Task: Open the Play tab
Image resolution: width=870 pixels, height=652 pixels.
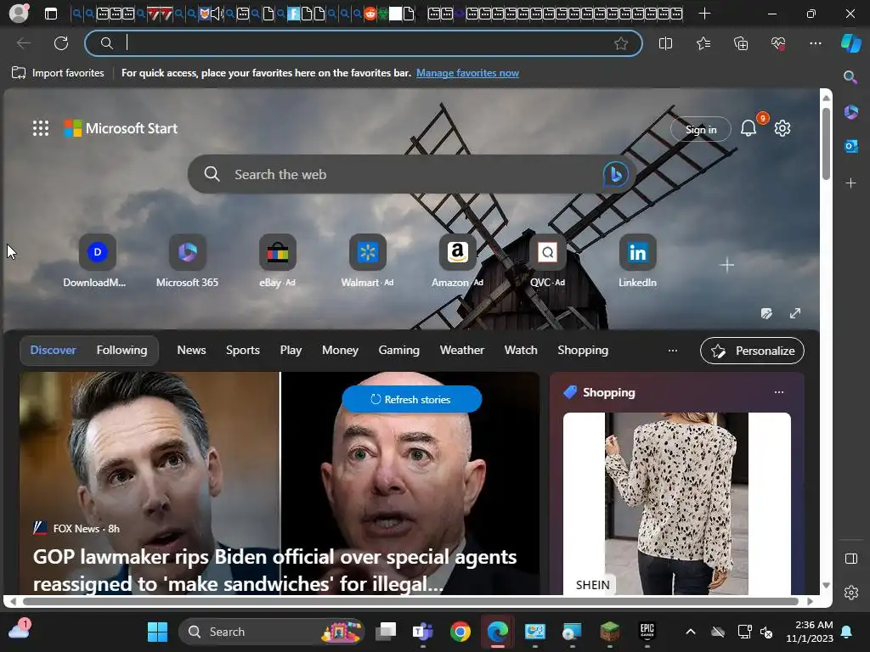Action: (x=291, y=351)
